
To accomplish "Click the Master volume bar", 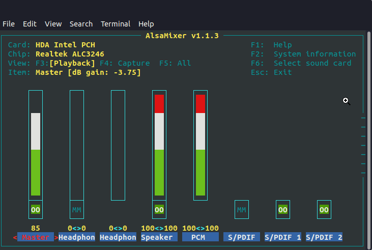I will 36,145.
